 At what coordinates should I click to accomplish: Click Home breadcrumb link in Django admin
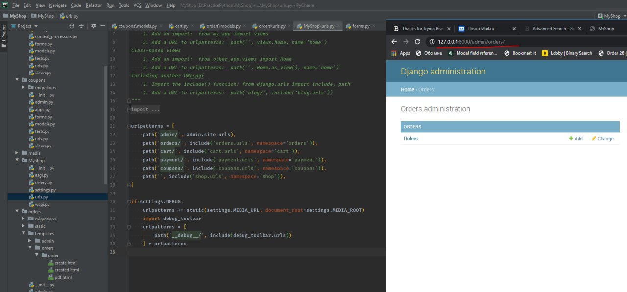(407, 90)
